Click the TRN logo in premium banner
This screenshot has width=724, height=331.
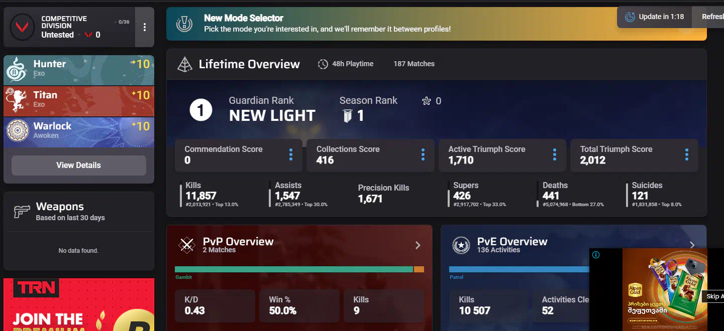36,288
